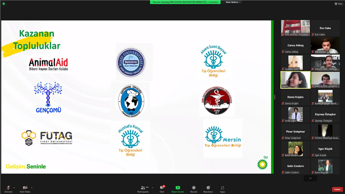
Task: Click the green Share Screen icon
Action: coord(178,188)
